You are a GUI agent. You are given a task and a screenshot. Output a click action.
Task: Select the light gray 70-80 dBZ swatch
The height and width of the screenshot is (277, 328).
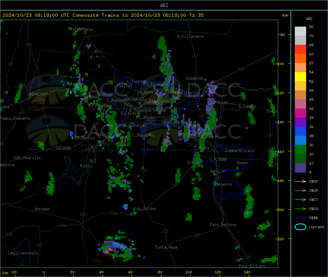pos(300,31)
